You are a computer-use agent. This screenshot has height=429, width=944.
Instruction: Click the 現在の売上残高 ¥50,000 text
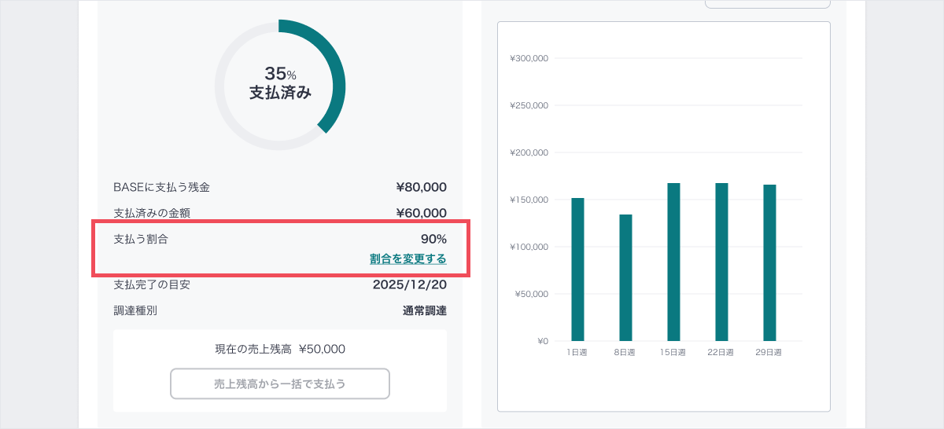point(280,349)
